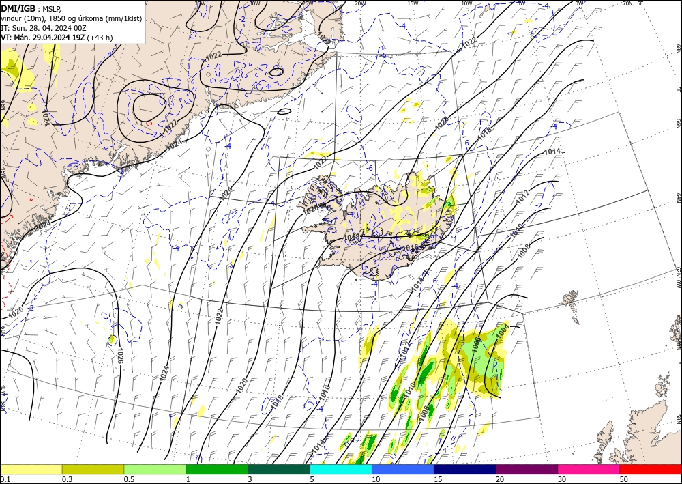Viewport: 682px width, 484px height.
Task: Click the "20W" longitude label
Action: tap(361, 3)
